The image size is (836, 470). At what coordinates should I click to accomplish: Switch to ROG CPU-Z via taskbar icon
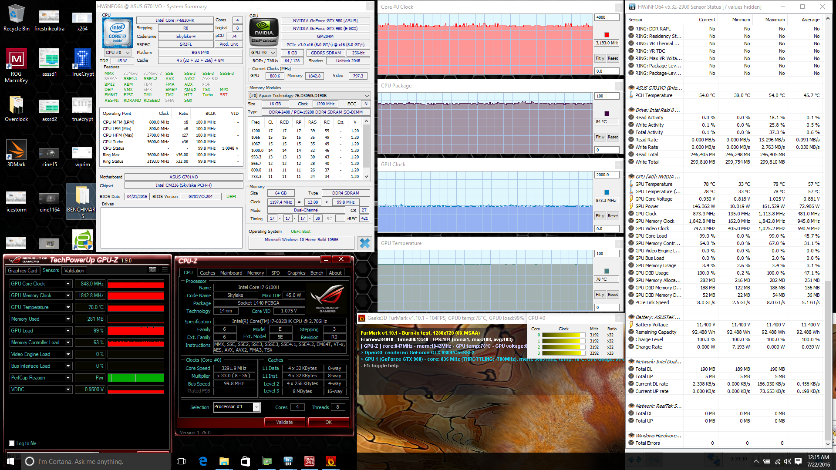click(309, 461)
